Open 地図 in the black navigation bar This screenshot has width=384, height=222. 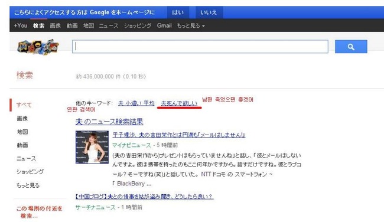[x=89, y=25]
